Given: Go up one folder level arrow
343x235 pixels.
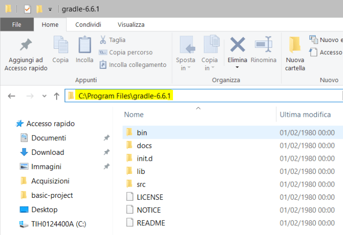Looking at the screenshot, I should point(57,96).
